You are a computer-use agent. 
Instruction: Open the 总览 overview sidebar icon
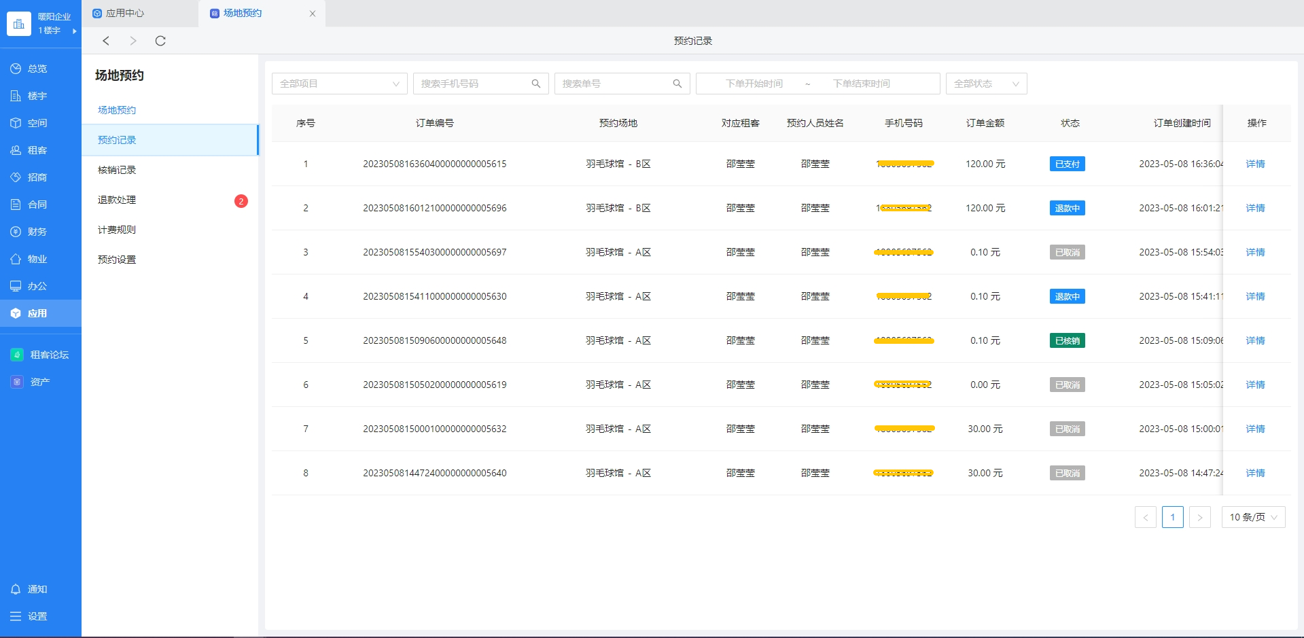point(16,69)
